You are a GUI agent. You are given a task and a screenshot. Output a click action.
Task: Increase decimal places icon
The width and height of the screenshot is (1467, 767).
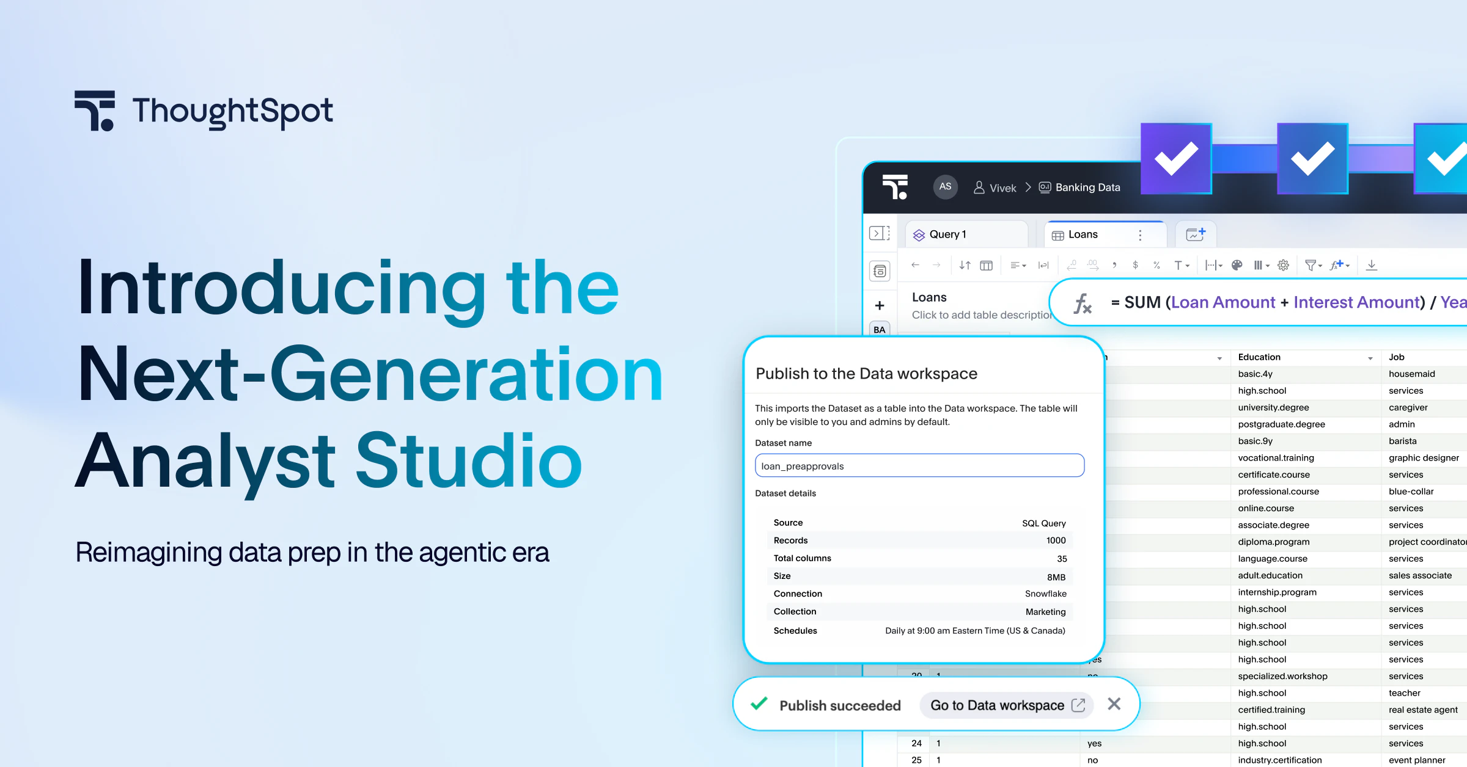pyautogui.click(x=1093, y=265)
